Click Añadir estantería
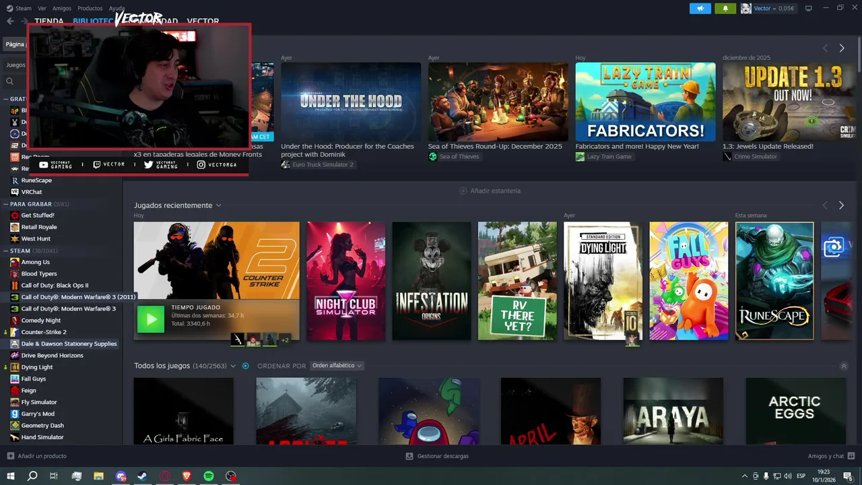This screenshot has height=485, width=862. tap(490, 191)
